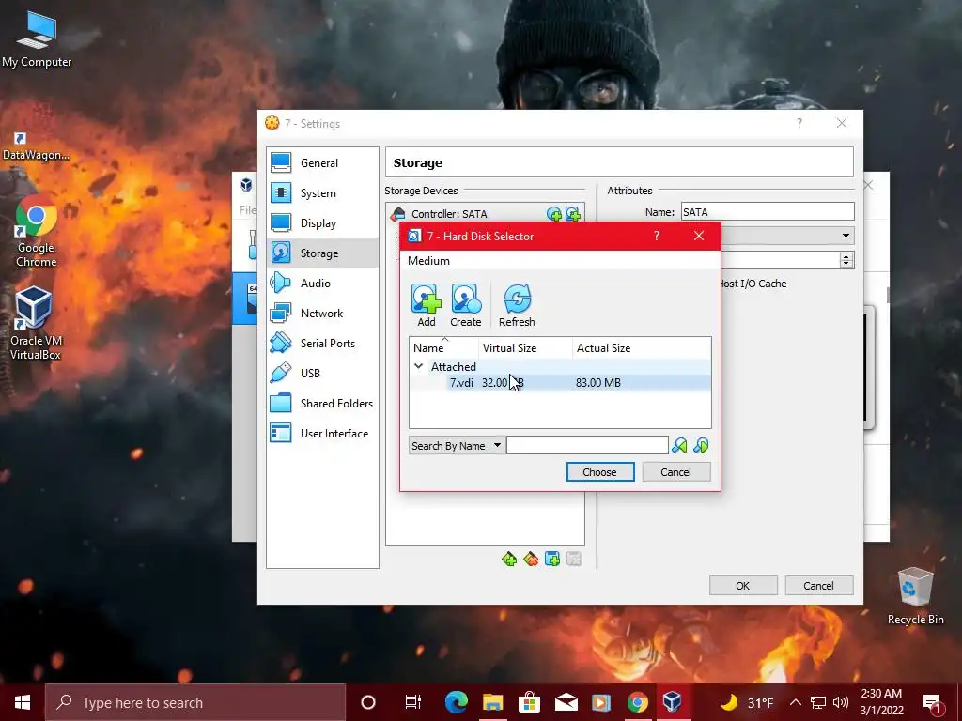Open Chrome from the taskbar
The width and height of the screenshot is (962, 721).
point(638,702)
